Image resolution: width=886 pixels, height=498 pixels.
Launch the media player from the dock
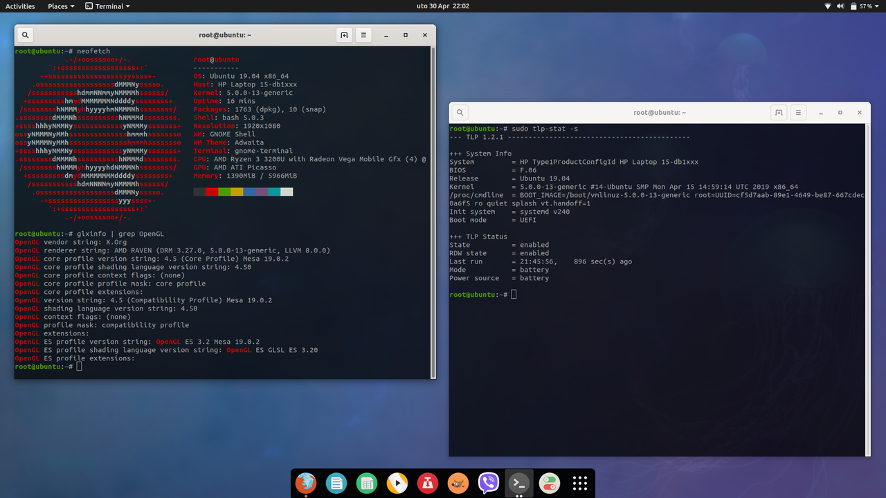(x=397, y=483)
